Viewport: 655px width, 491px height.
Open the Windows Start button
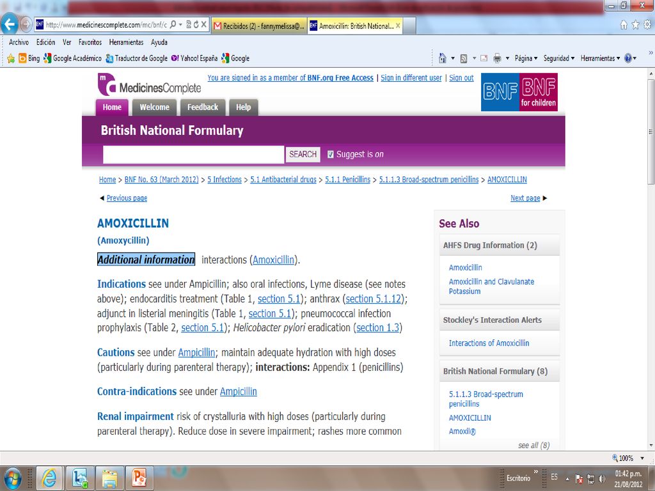(13, 478)
